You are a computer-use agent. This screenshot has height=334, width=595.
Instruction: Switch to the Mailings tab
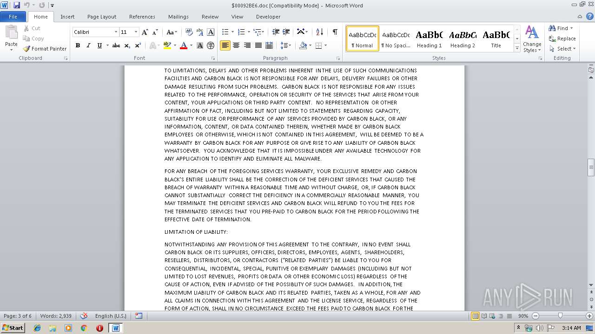pyautogui.click(x=178, y=17)
